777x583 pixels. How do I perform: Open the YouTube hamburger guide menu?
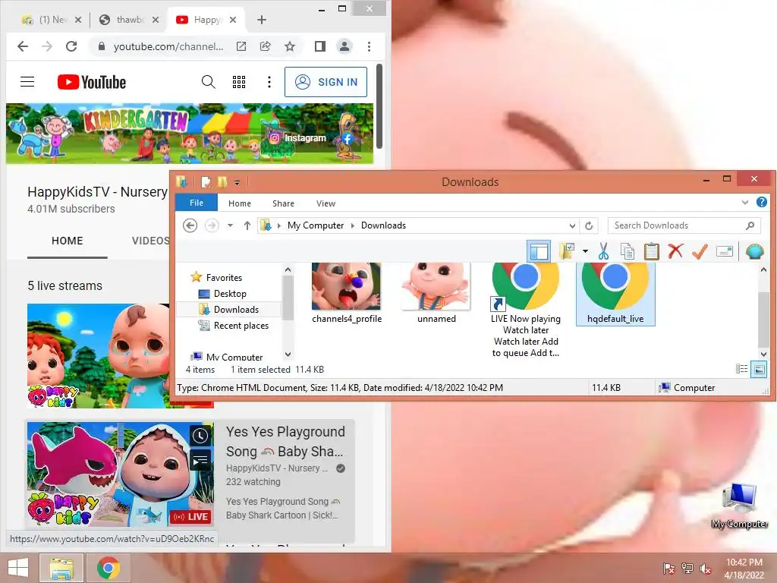[x=27, y=82]
